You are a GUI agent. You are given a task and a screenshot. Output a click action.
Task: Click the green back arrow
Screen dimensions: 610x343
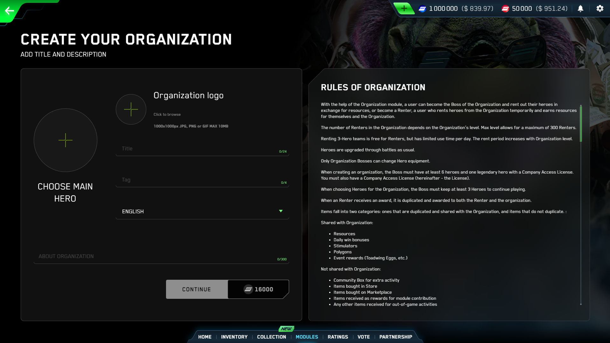click(10, 11)
